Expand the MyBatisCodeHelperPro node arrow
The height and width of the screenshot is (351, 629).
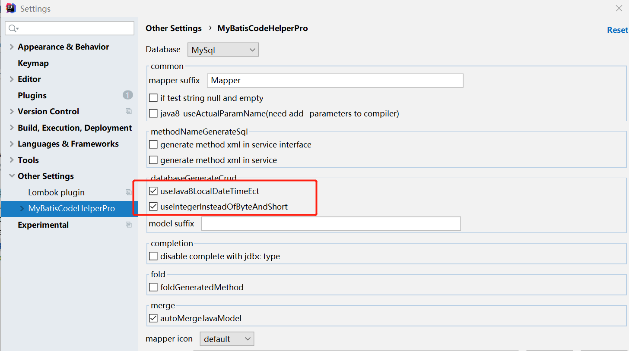coord(22,209)
